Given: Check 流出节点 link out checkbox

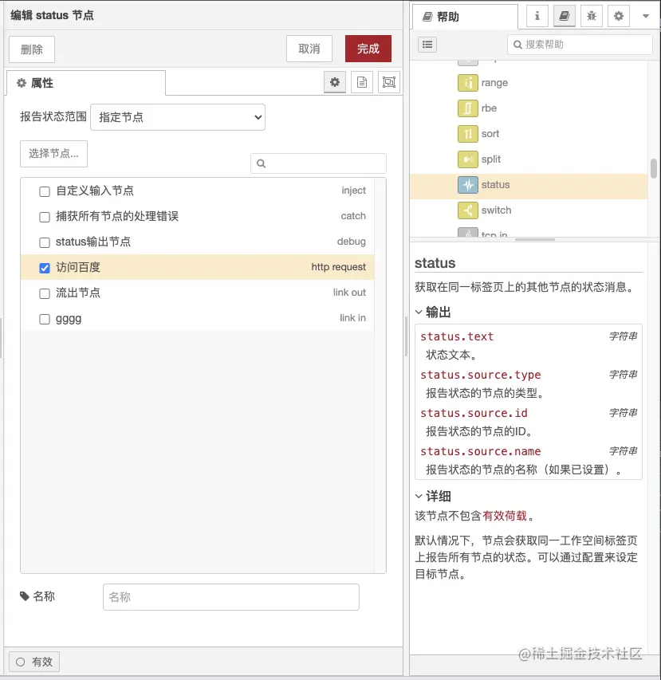Looking at the screenshot, I should click(x=44, y=293).
